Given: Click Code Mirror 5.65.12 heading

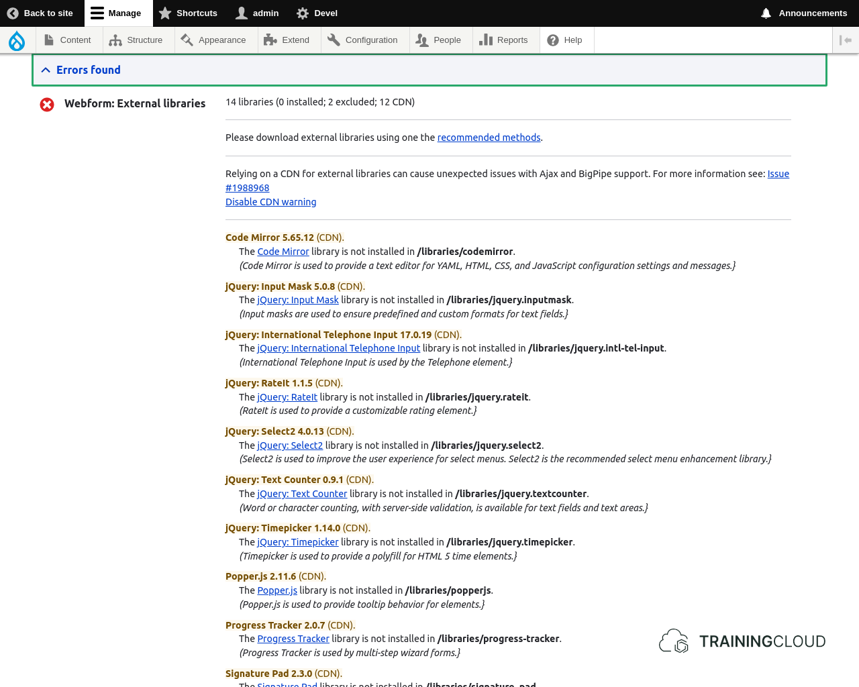Looking at the screenshot, I should [x=270, y=237].
